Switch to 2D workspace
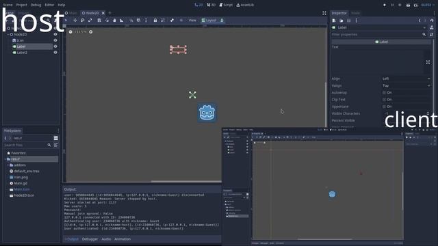The height and width of the screenshot is (246, 438). [x=198, y=5]
